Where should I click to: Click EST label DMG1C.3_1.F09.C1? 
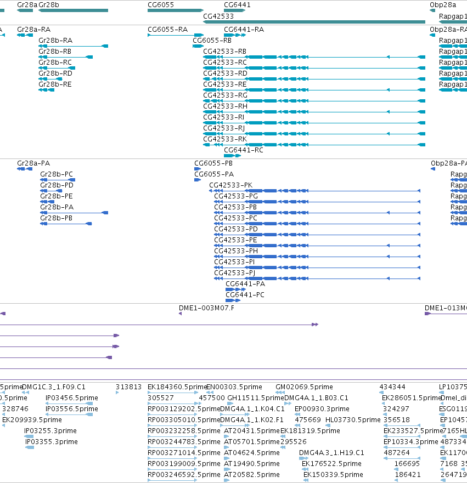54,387
